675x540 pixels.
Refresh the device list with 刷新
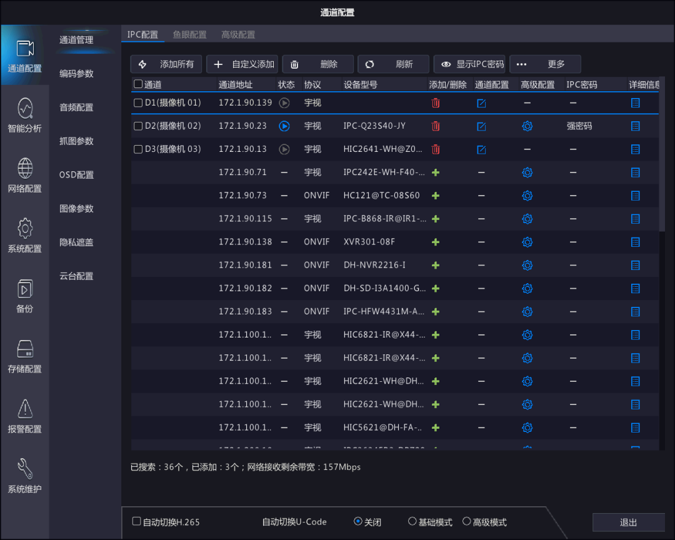[394, 64]
